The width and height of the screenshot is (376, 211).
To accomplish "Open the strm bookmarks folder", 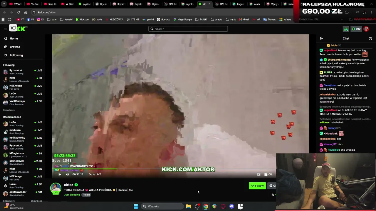I will [x=52, y=20].
